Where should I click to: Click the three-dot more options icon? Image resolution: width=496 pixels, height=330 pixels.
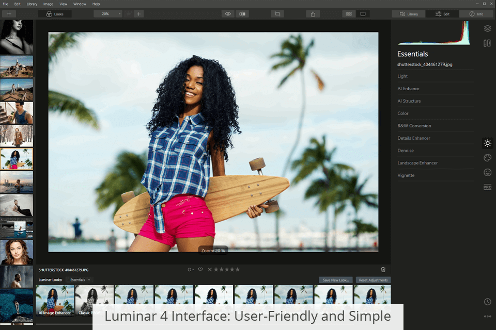[x=487, y=316]
